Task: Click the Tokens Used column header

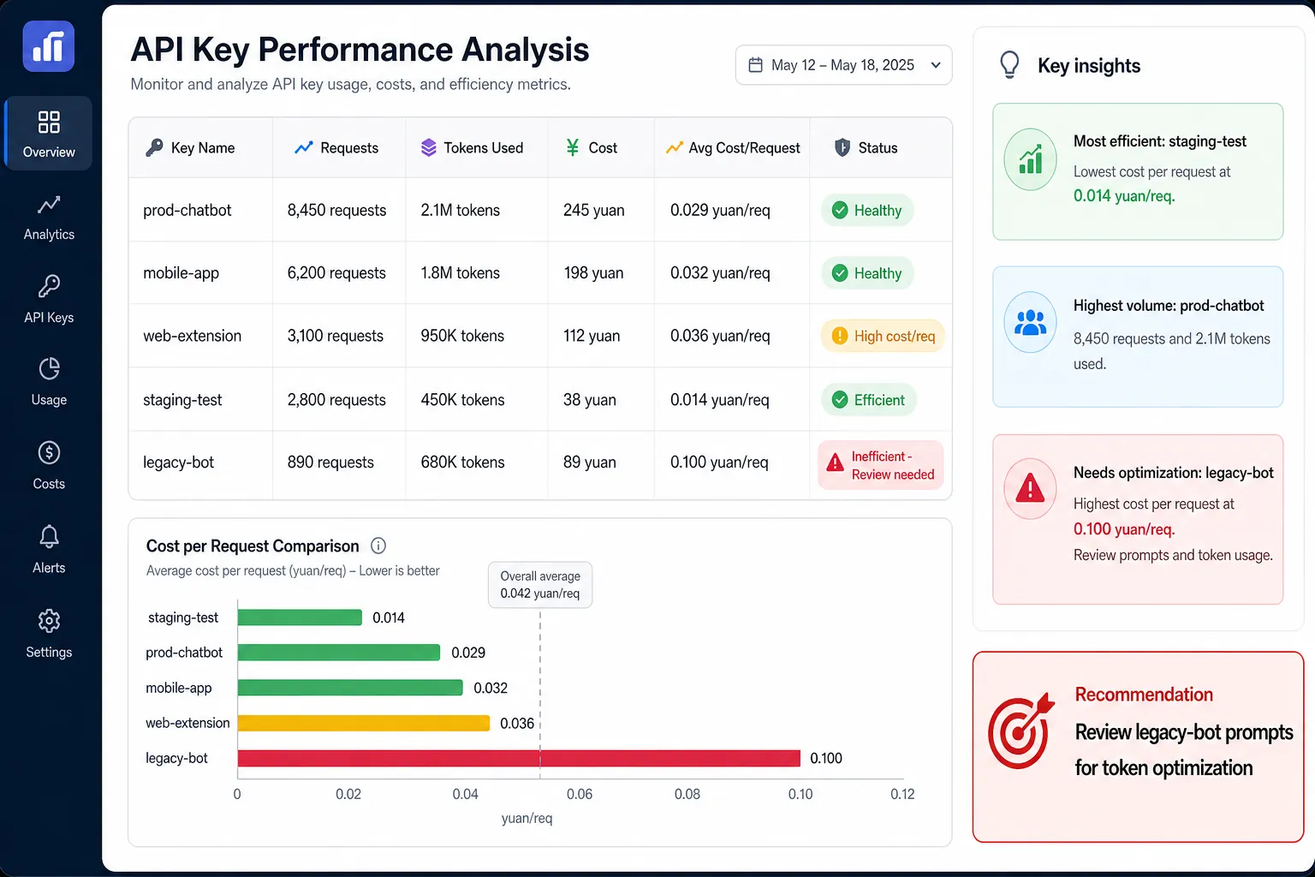Action: 472,147
